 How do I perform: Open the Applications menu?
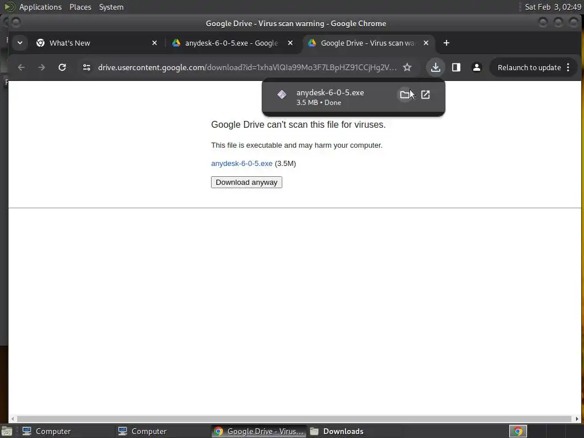coord(40,7)
